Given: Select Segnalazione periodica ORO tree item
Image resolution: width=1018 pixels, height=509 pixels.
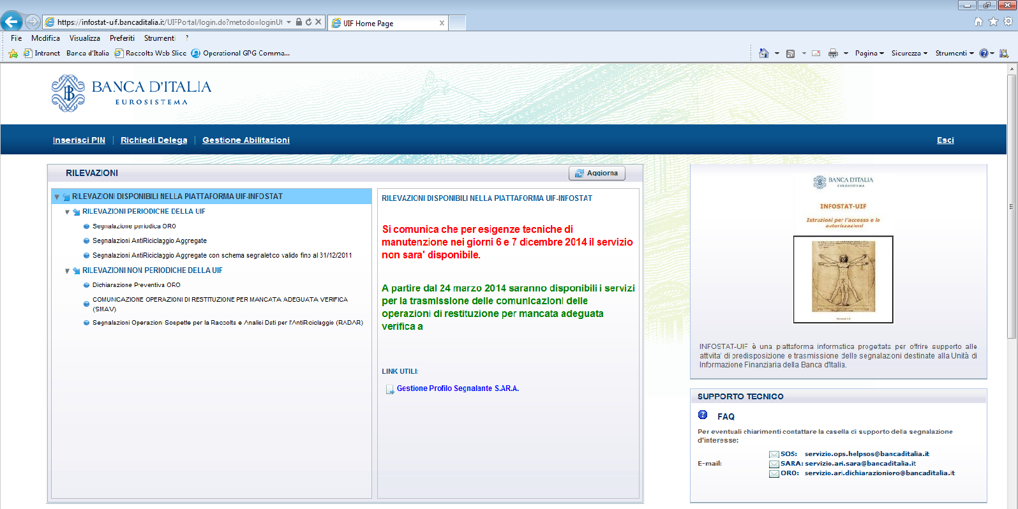Looking at the screenshot, I should (134, 226).
